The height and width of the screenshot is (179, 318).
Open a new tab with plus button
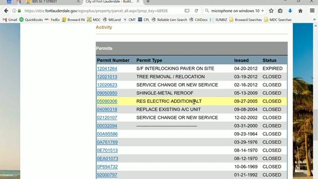point(148,1)
